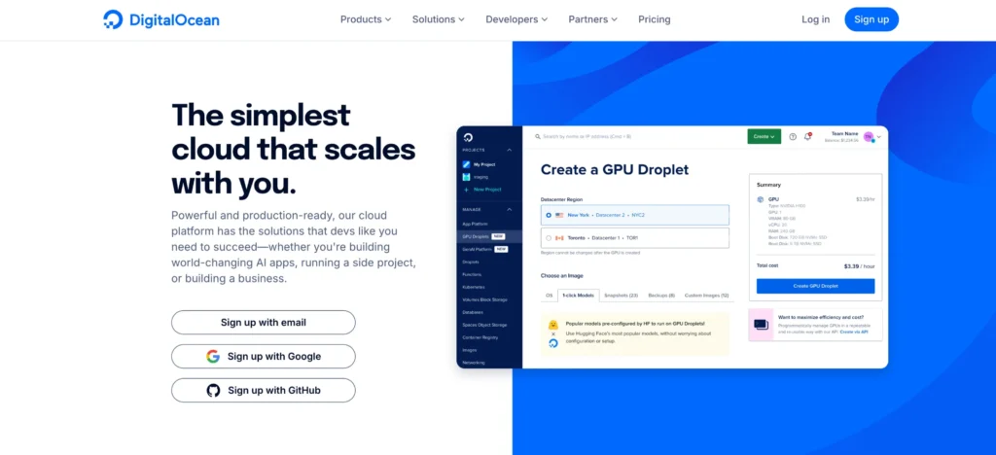Collapse the MANAGE section chevron
Image resolution: width=996 pixels, height=455 pixels.
click(510, 209)
